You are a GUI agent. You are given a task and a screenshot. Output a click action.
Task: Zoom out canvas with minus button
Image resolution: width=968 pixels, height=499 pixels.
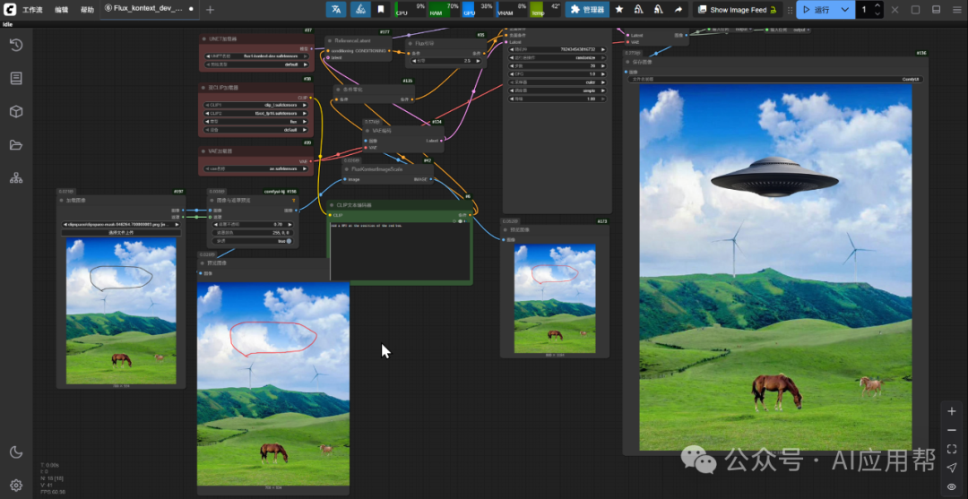[x=951, y=430]
